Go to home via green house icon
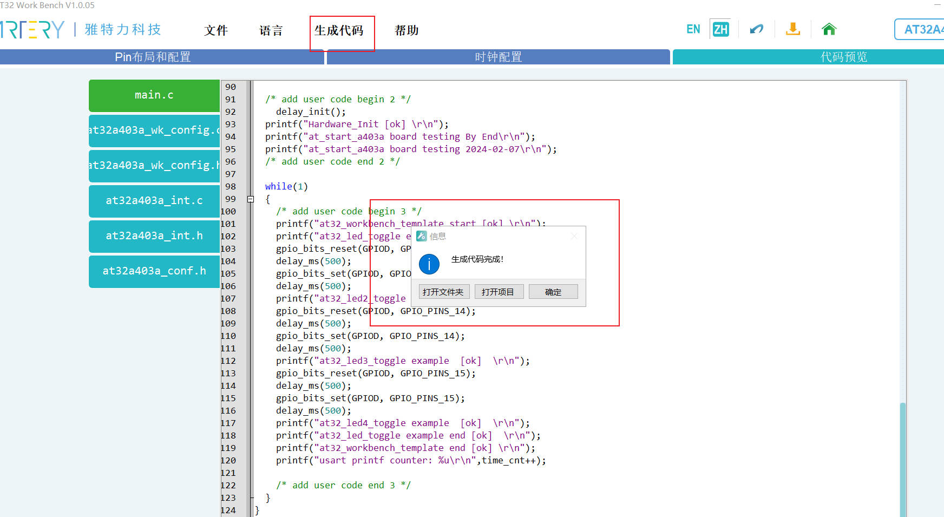Viewport: 944px width, 517px height. pyautogui.click(x=829, y=29)
